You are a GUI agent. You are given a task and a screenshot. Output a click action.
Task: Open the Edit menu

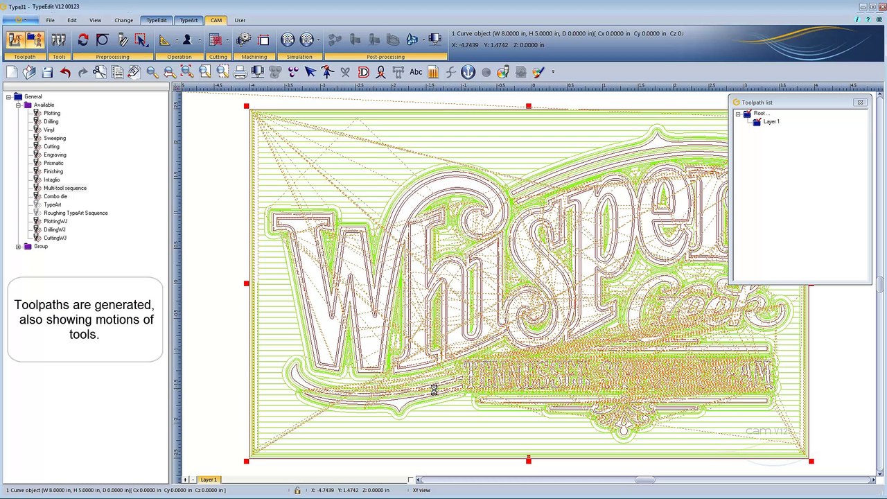click(72, 20)
